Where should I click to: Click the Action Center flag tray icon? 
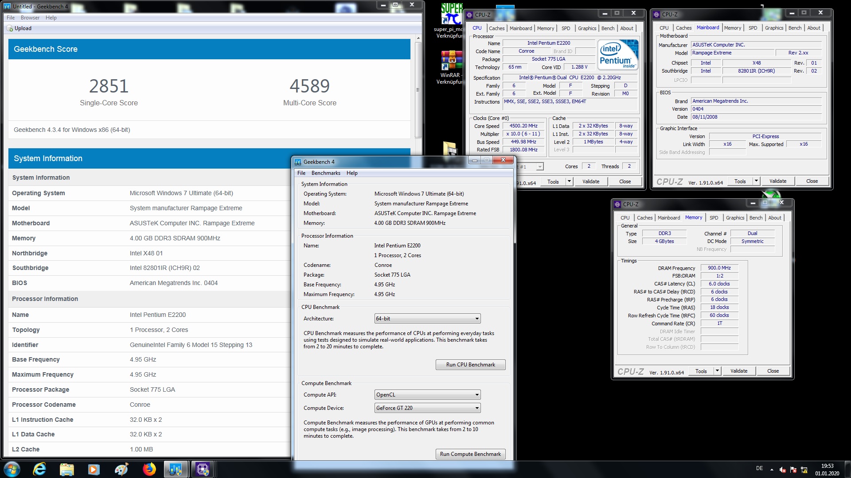tap(793, 470)
